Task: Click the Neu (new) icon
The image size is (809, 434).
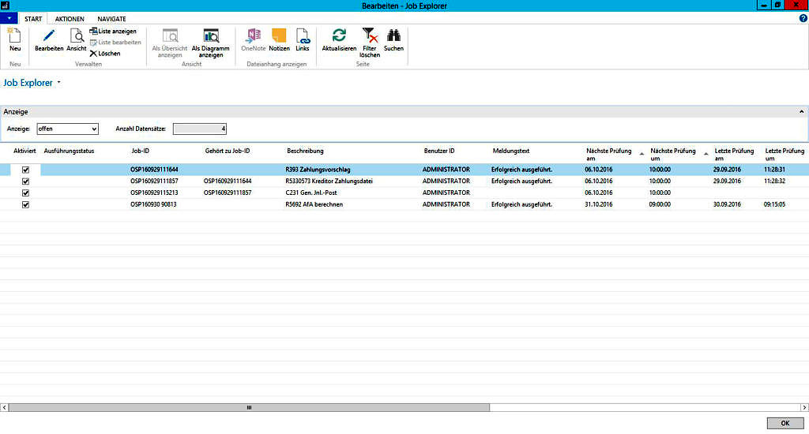Action: click(x=14, y=36)
